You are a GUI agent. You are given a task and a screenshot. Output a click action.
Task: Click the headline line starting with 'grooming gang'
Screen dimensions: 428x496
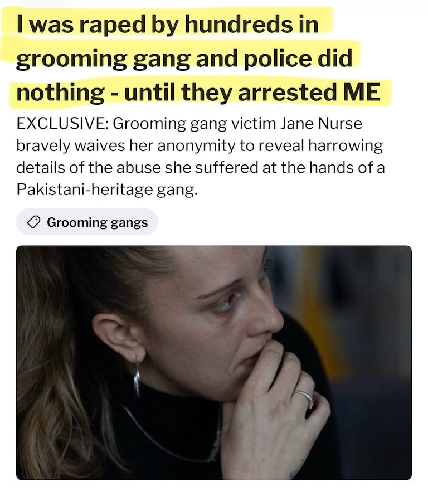184,59
